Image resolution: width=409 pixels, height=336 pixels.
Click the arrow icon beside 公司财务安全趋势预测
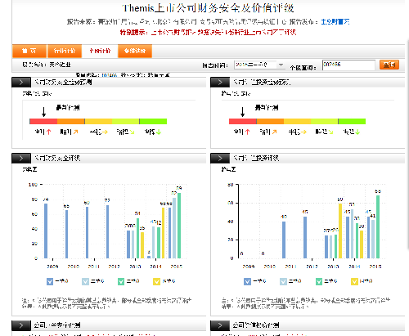[21, 83]
